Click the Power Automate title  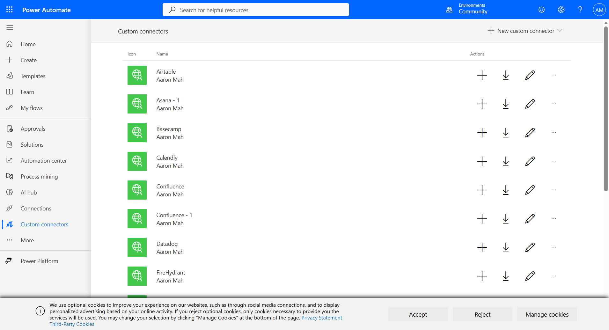pos(47,10)
